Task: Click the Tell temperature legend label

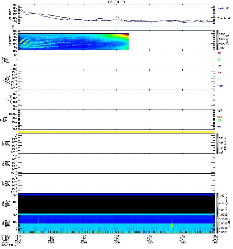Action: pyautogui.click(x=220, y=110)
